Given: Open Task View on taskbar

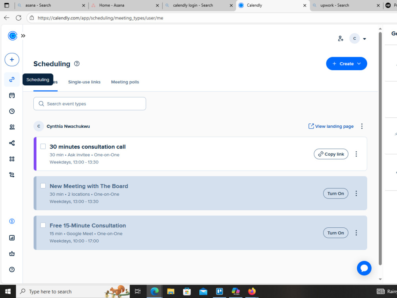Looking at the screenshot, I should click(137, 291).
